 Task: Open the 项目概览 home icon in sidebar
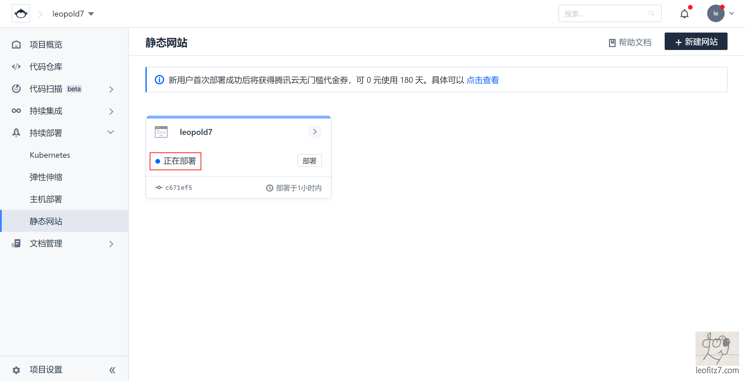pyautogui.click(x=16, y=44)
